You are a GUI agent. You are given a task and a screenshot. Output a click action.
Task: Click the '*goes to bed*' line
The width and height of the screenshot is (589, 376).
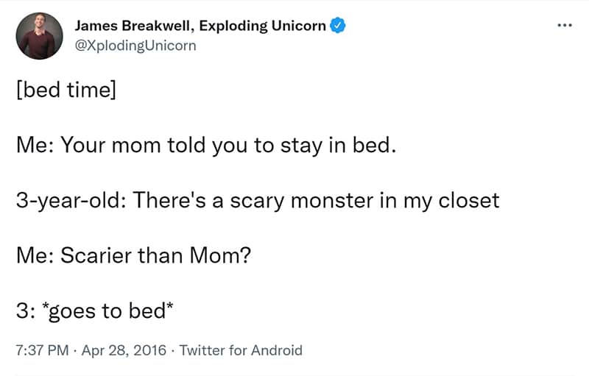coord(95,311)
